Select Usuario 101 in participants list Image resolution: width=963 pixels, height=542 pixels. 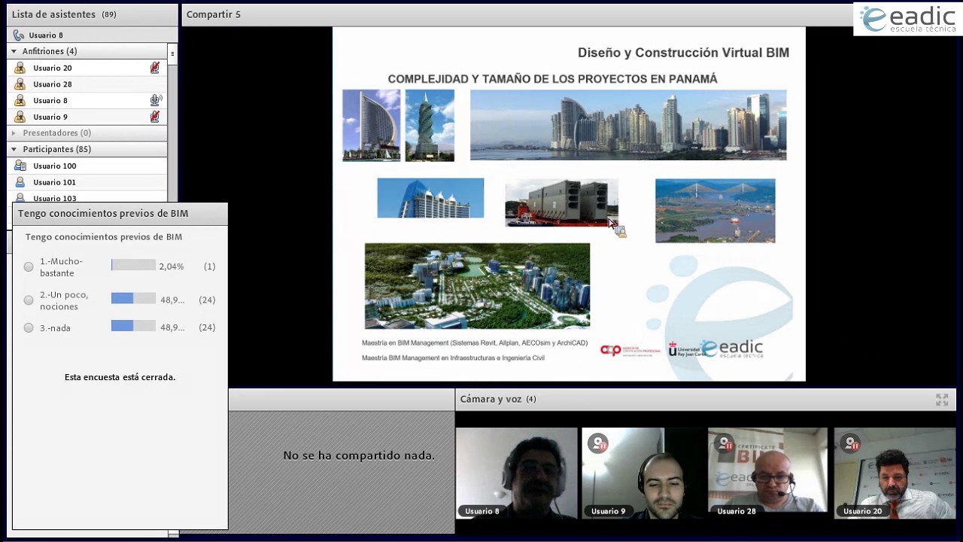coord(87,182)
